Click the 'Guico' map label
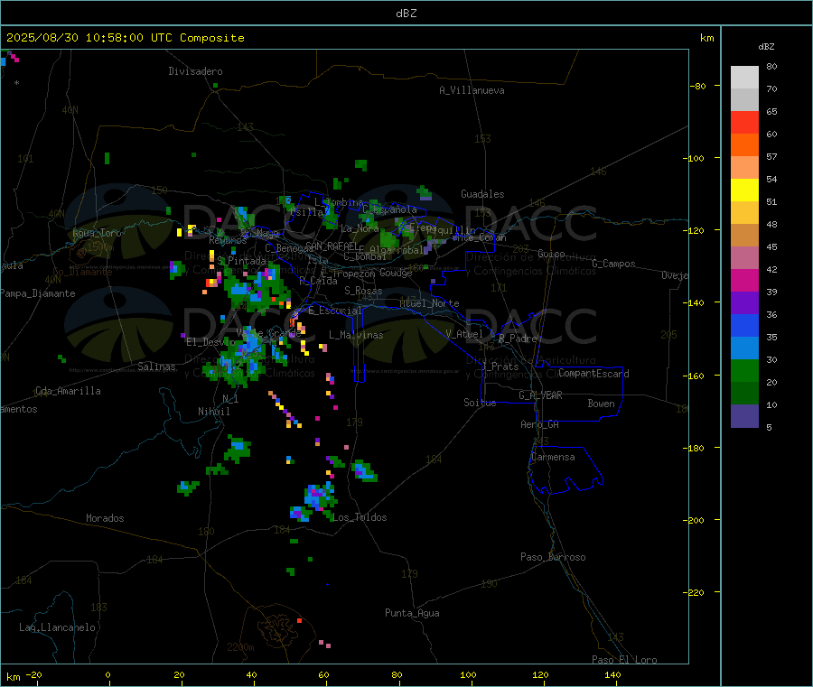The width and height of the screenshot is (813, 687). point(551,254)
